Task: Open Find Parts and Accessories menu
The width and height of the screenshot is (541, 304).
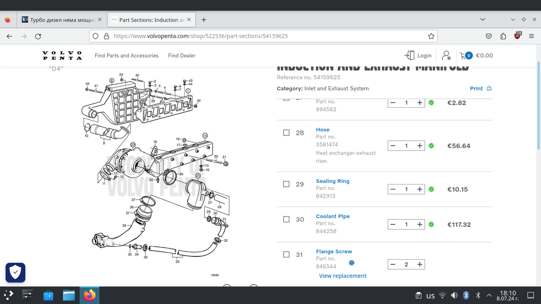Action: click(x=126, y=55)
